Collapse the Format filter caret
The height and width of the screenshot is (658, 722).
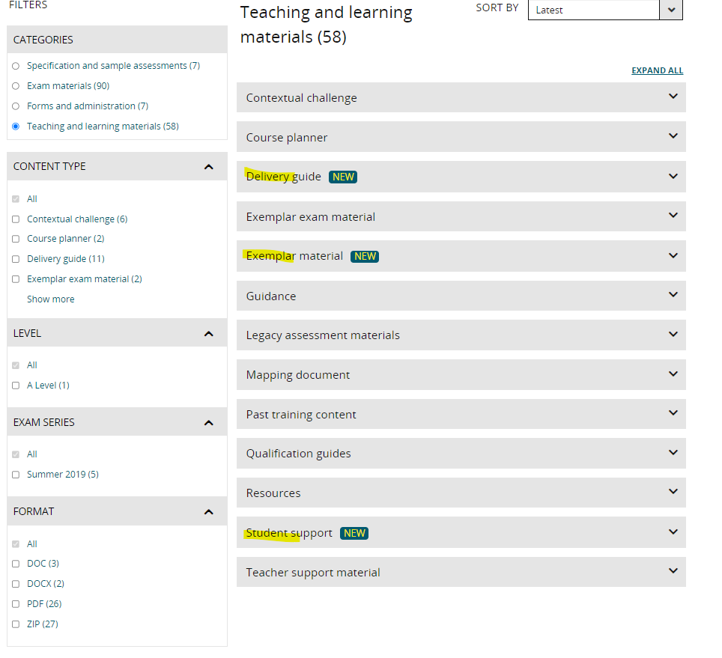point(209,512)
